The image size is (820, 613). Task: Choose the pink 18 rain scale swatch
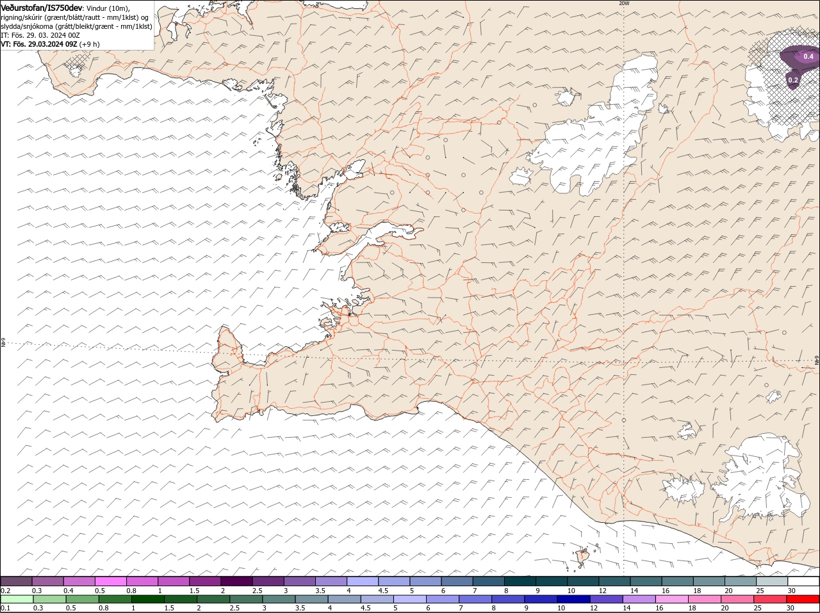click(x=706, y=600)
